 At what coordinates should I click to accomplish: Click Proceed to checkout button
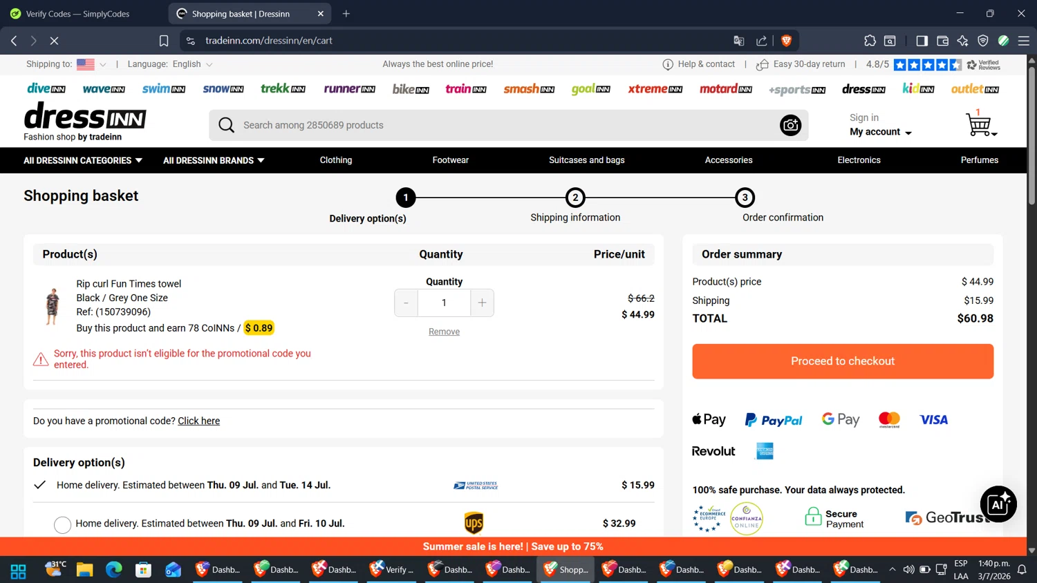(x=843, y=361)
